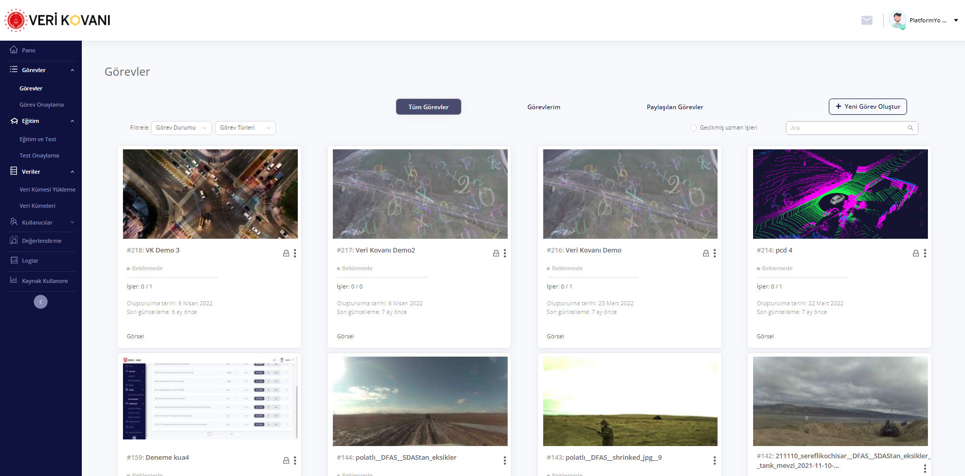Open Test Onaylama in sidebar
This screenshot has width=965, height=476.
click(39, 155)
